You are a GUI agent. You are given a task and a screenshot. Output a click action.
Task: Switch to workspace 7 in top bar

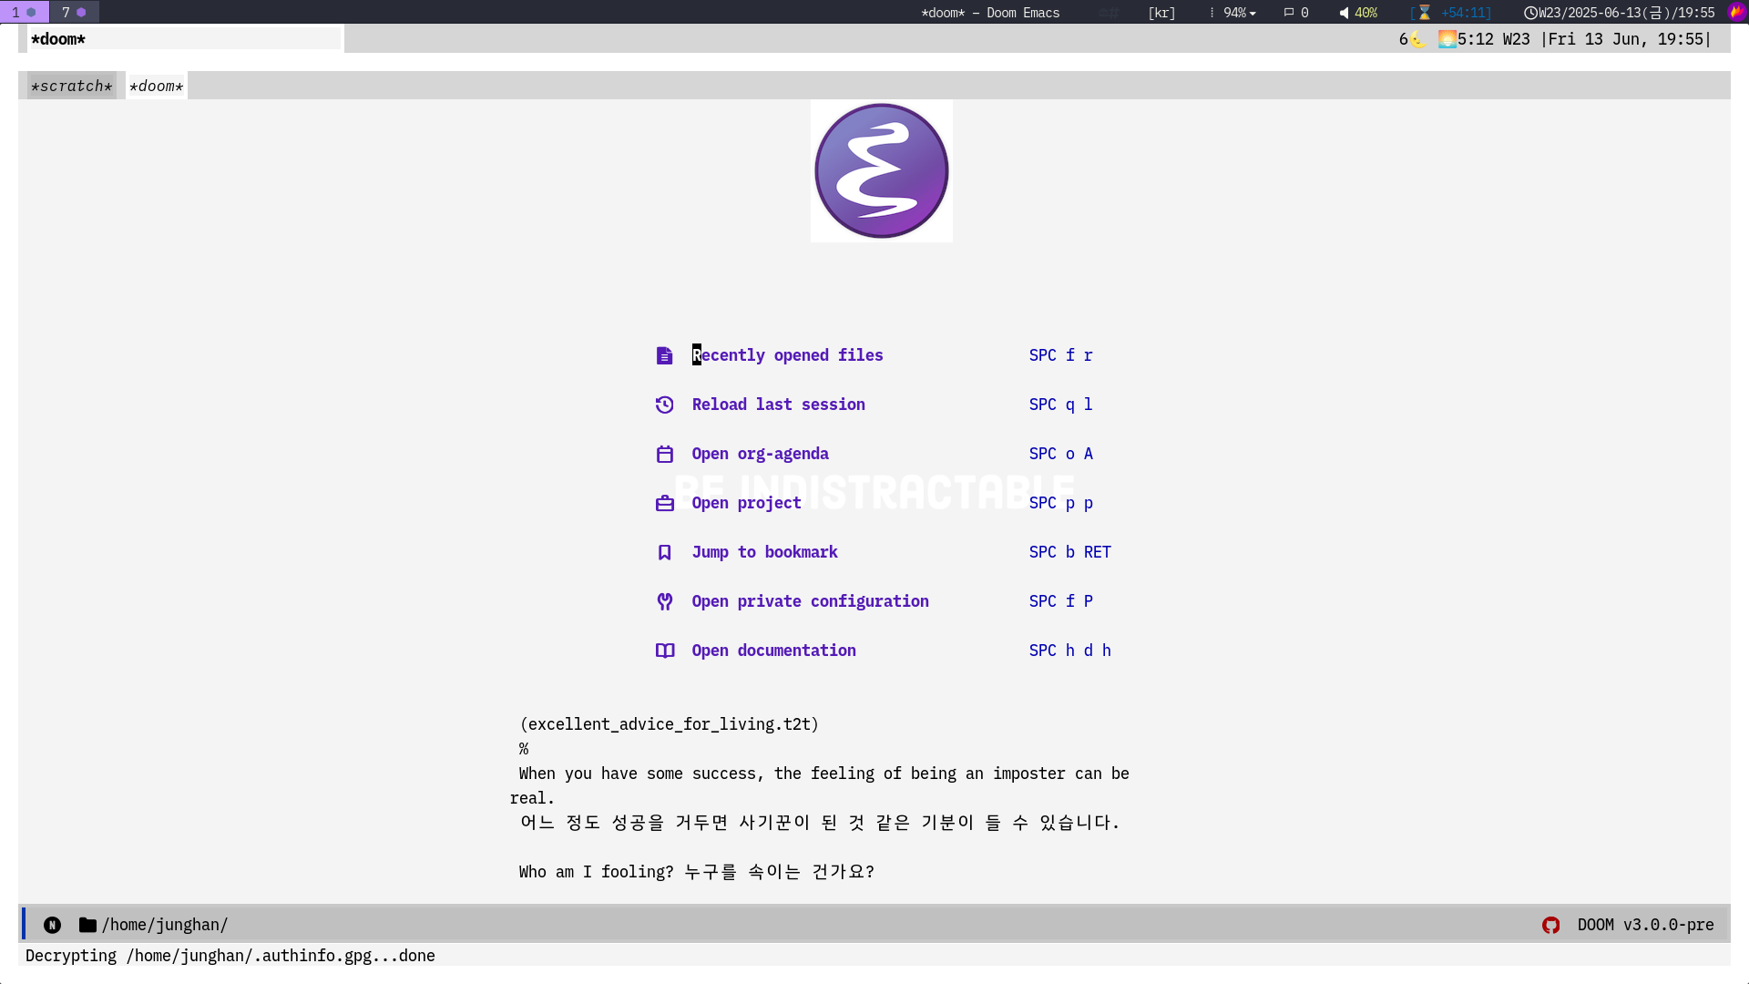(74, 12)
